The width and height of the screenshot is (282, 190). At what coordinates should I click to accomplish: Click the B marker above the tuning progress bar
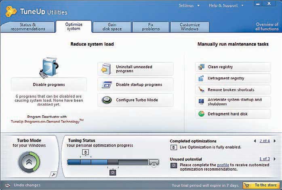pos(86,152)
